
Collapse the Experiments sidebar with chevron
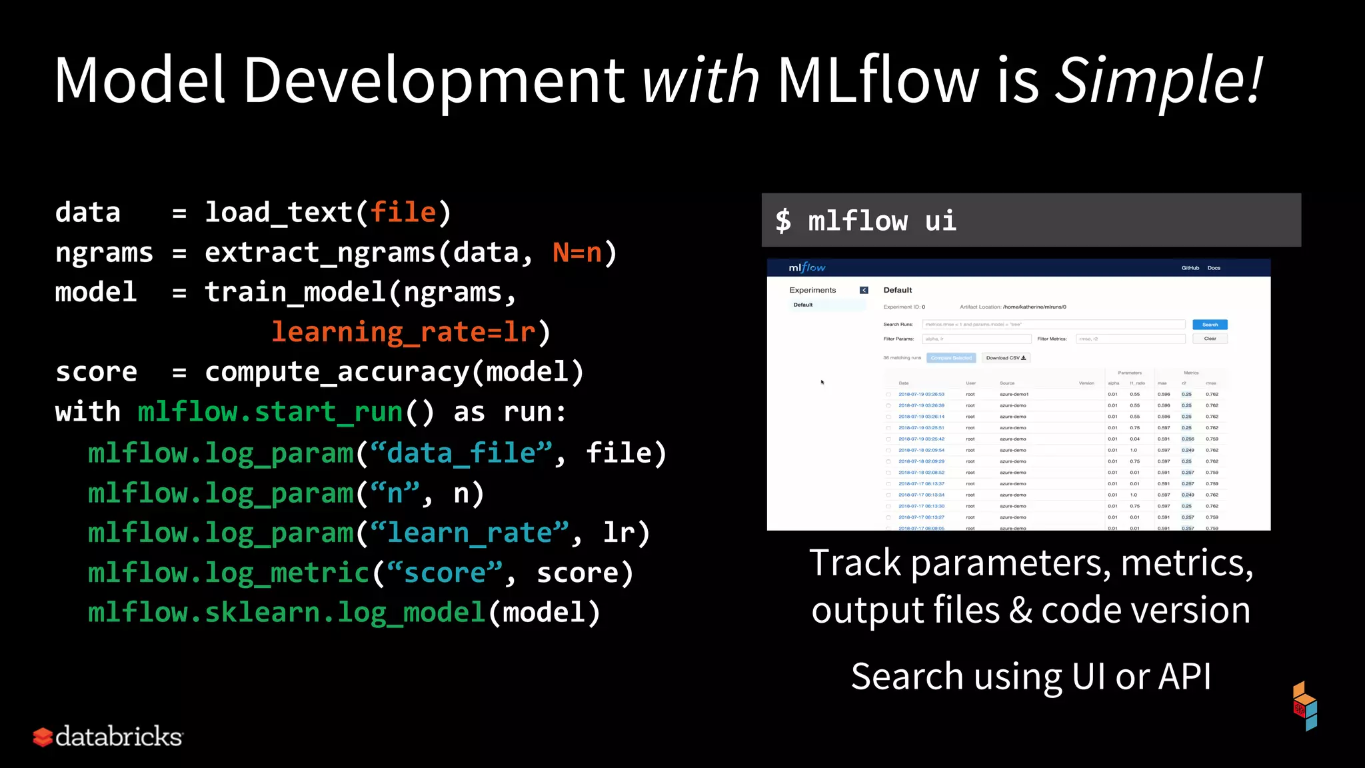(x=864, y=290)
